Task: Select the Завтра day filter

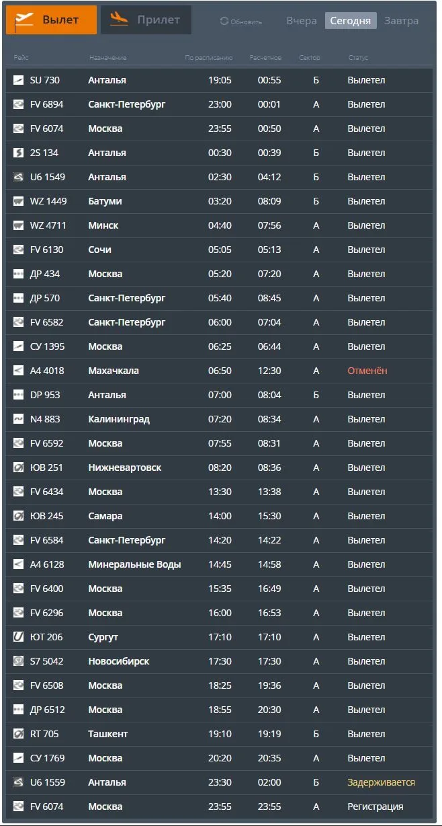Action: [x=402, y=21]
